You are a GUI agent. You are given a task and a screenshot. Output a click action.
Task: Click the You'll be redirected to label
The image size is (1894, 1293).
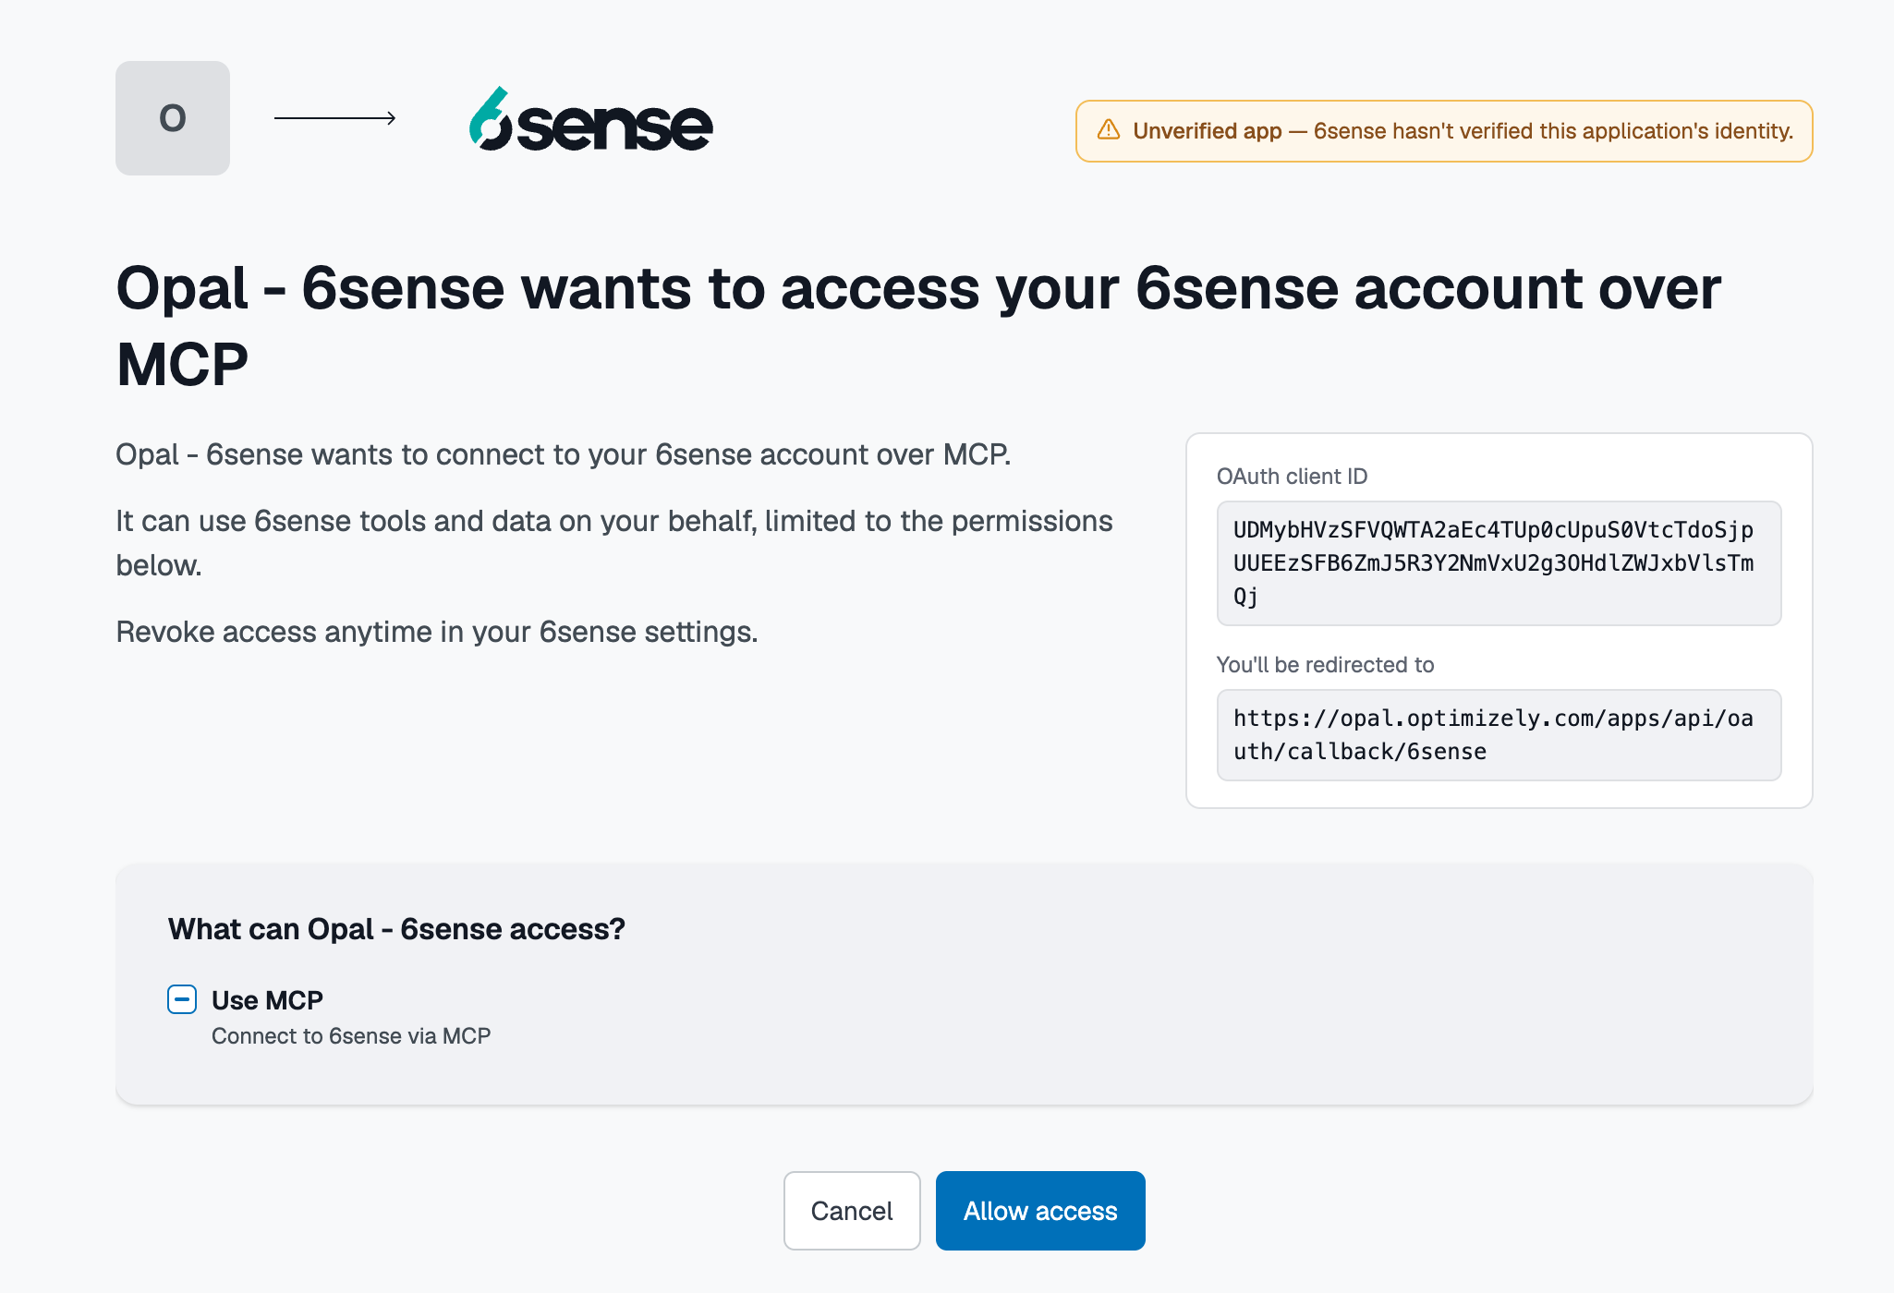[1325, 665]
